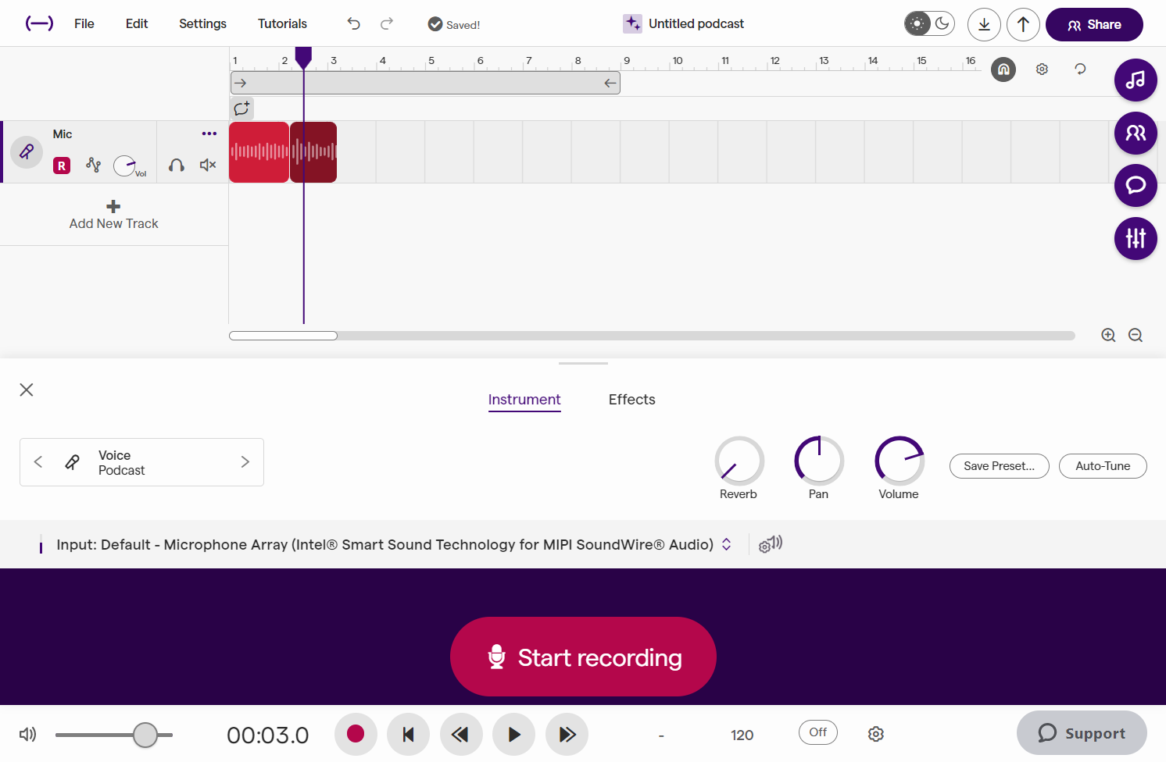Click the Soundtrap logo icon

[x=39, y=23]
